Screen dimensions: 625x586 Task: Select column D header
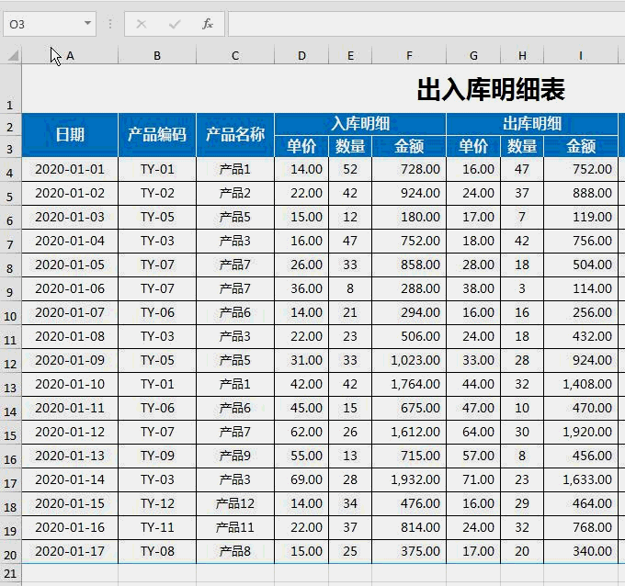tap(301, 56)
